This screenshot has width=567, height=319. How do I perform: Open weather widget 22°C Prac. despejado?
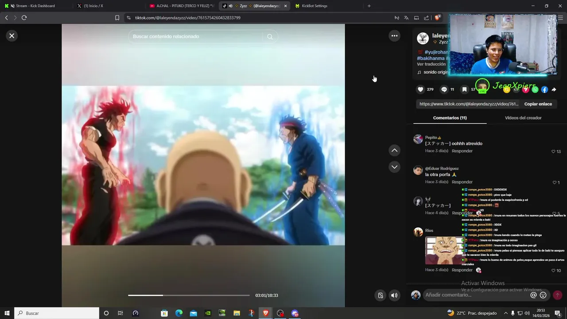pyautogui.click(x=472, y=313)
